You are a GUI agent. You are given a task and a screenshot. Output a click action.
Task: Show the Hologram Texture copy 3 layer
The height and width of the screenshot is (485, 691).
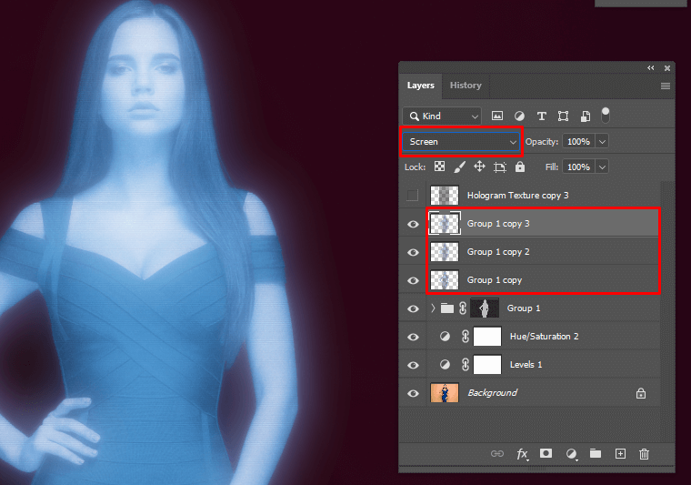[413, 196]
